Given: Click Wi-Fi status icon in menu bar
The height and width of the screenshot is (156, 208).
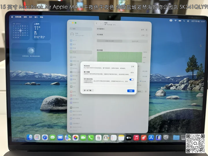Looking at the screenshot, I should click(x=176, y=21).
